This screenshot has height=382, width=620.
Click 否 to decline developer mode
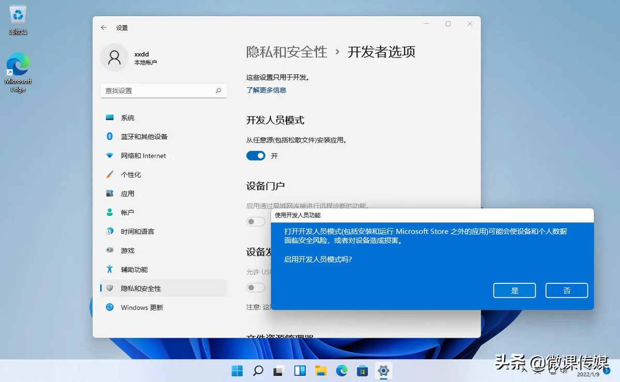[567, 290]
